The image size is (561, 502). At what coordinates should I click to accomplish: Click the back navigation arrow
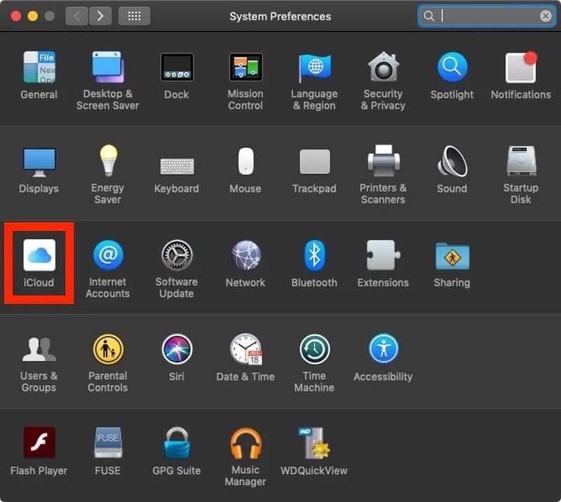(76, 15)
